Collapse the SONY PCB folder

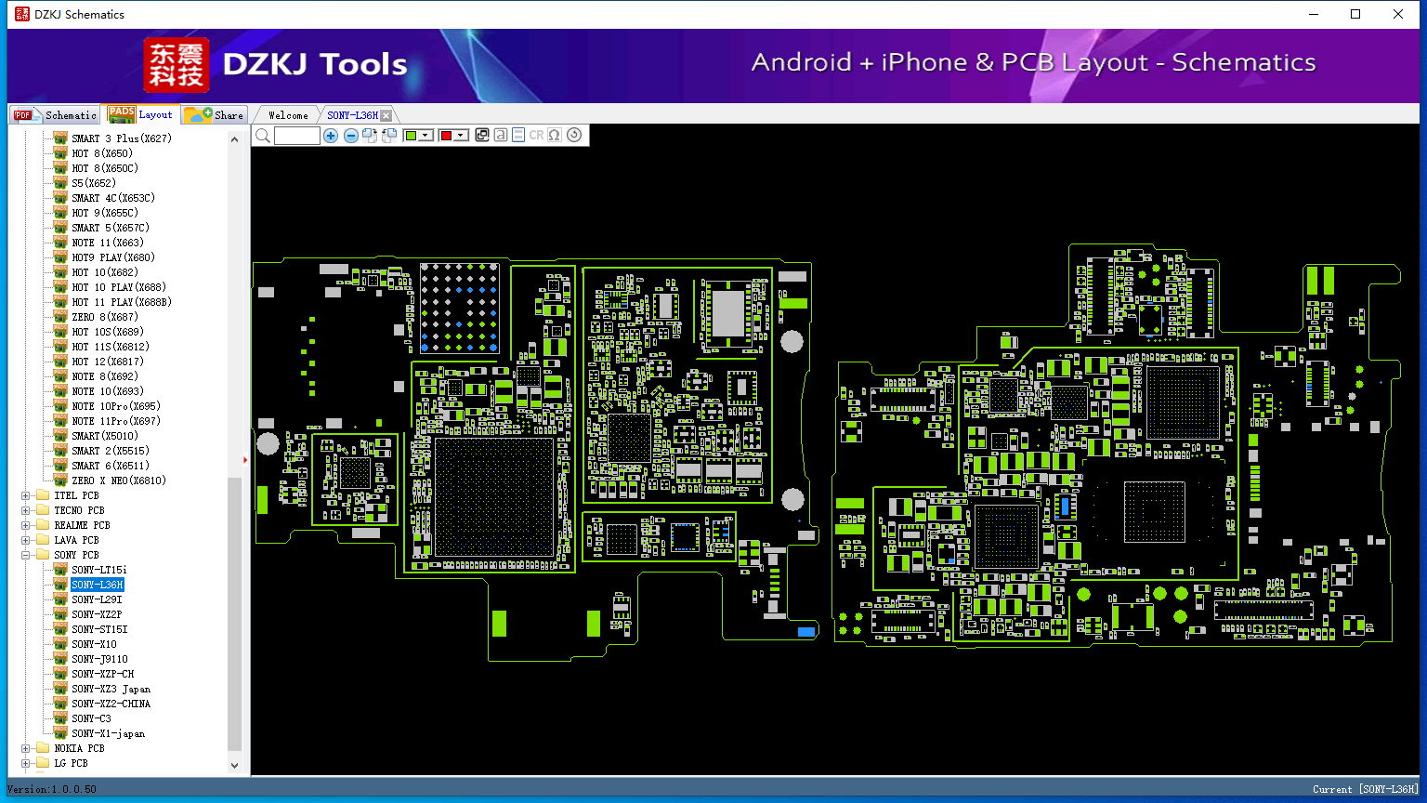click(x=26, y=555)
